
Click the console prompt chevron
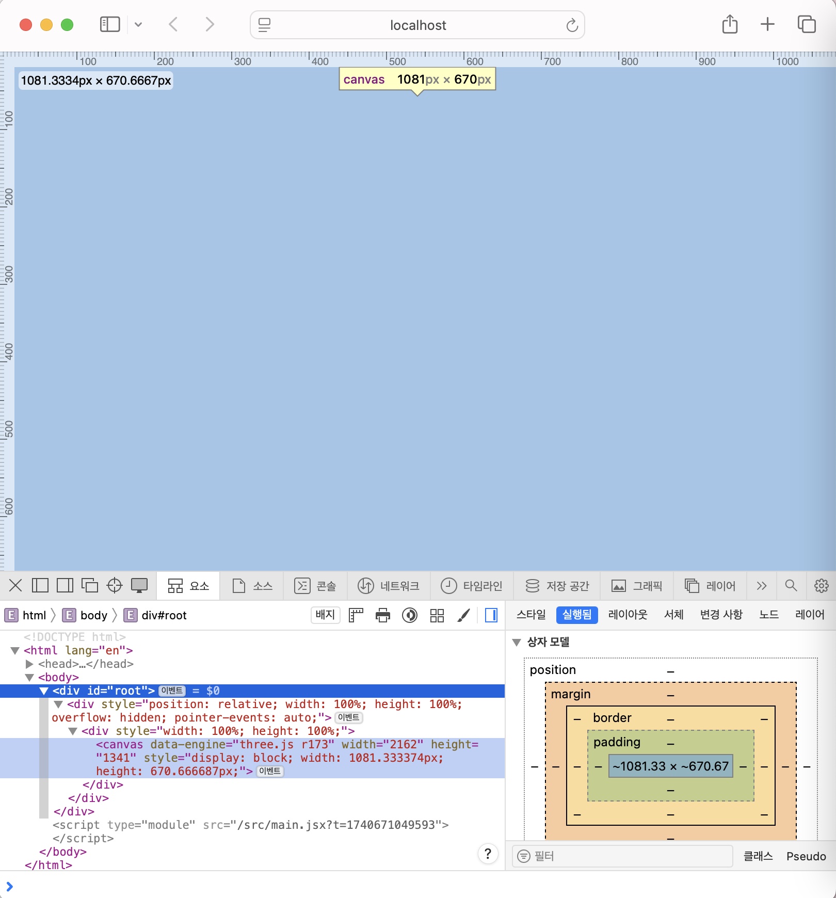click(9, 887)
